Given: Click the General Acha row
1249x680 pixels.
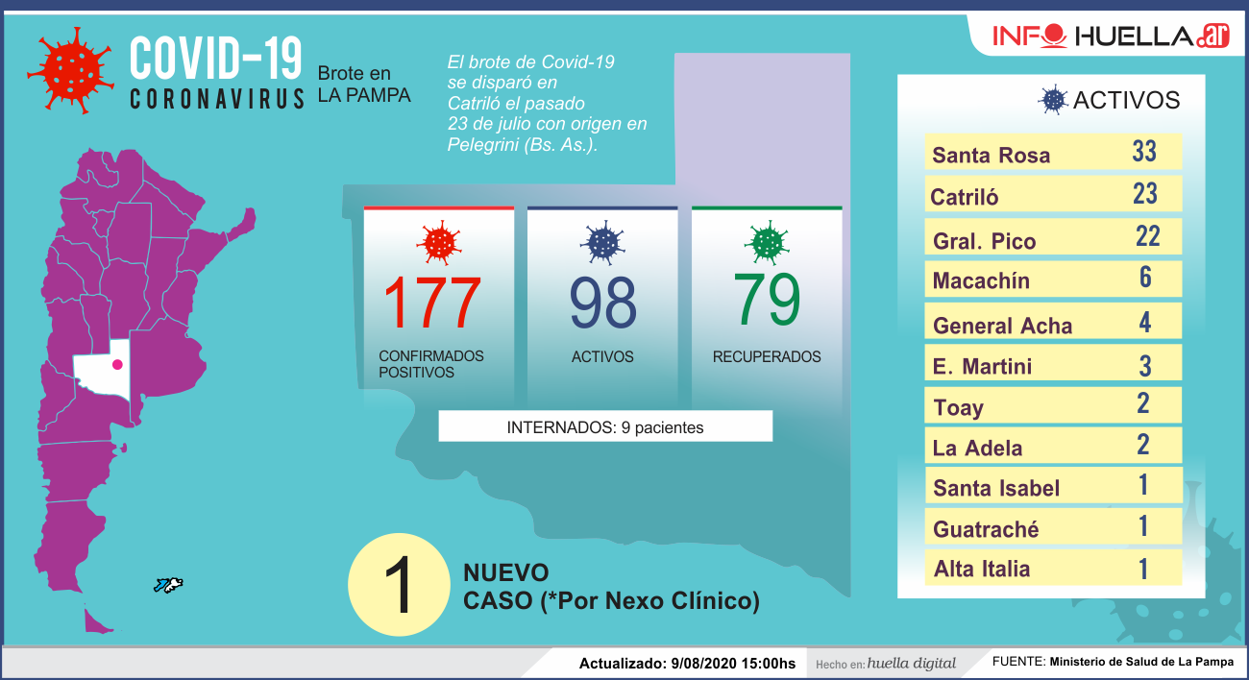Looking at the screenshot, I should pos(1053,323).
